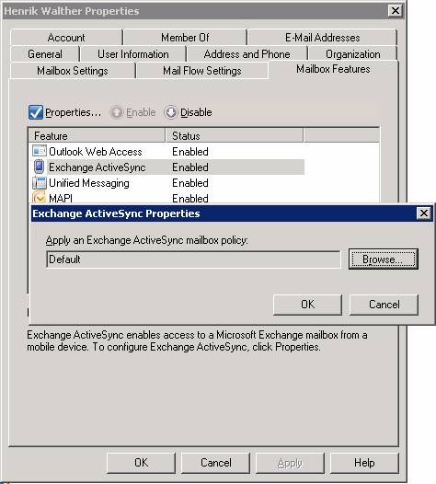The height and width of the screenshot is (484, 436).
Task: Select the Unified Messaging icon
Action: pos(40,183)
